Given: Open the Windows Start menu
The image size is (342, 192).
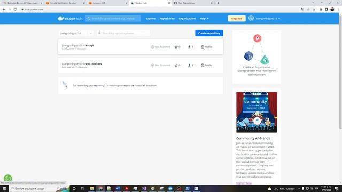Looking at the screenshot, I should coord(4,188).
